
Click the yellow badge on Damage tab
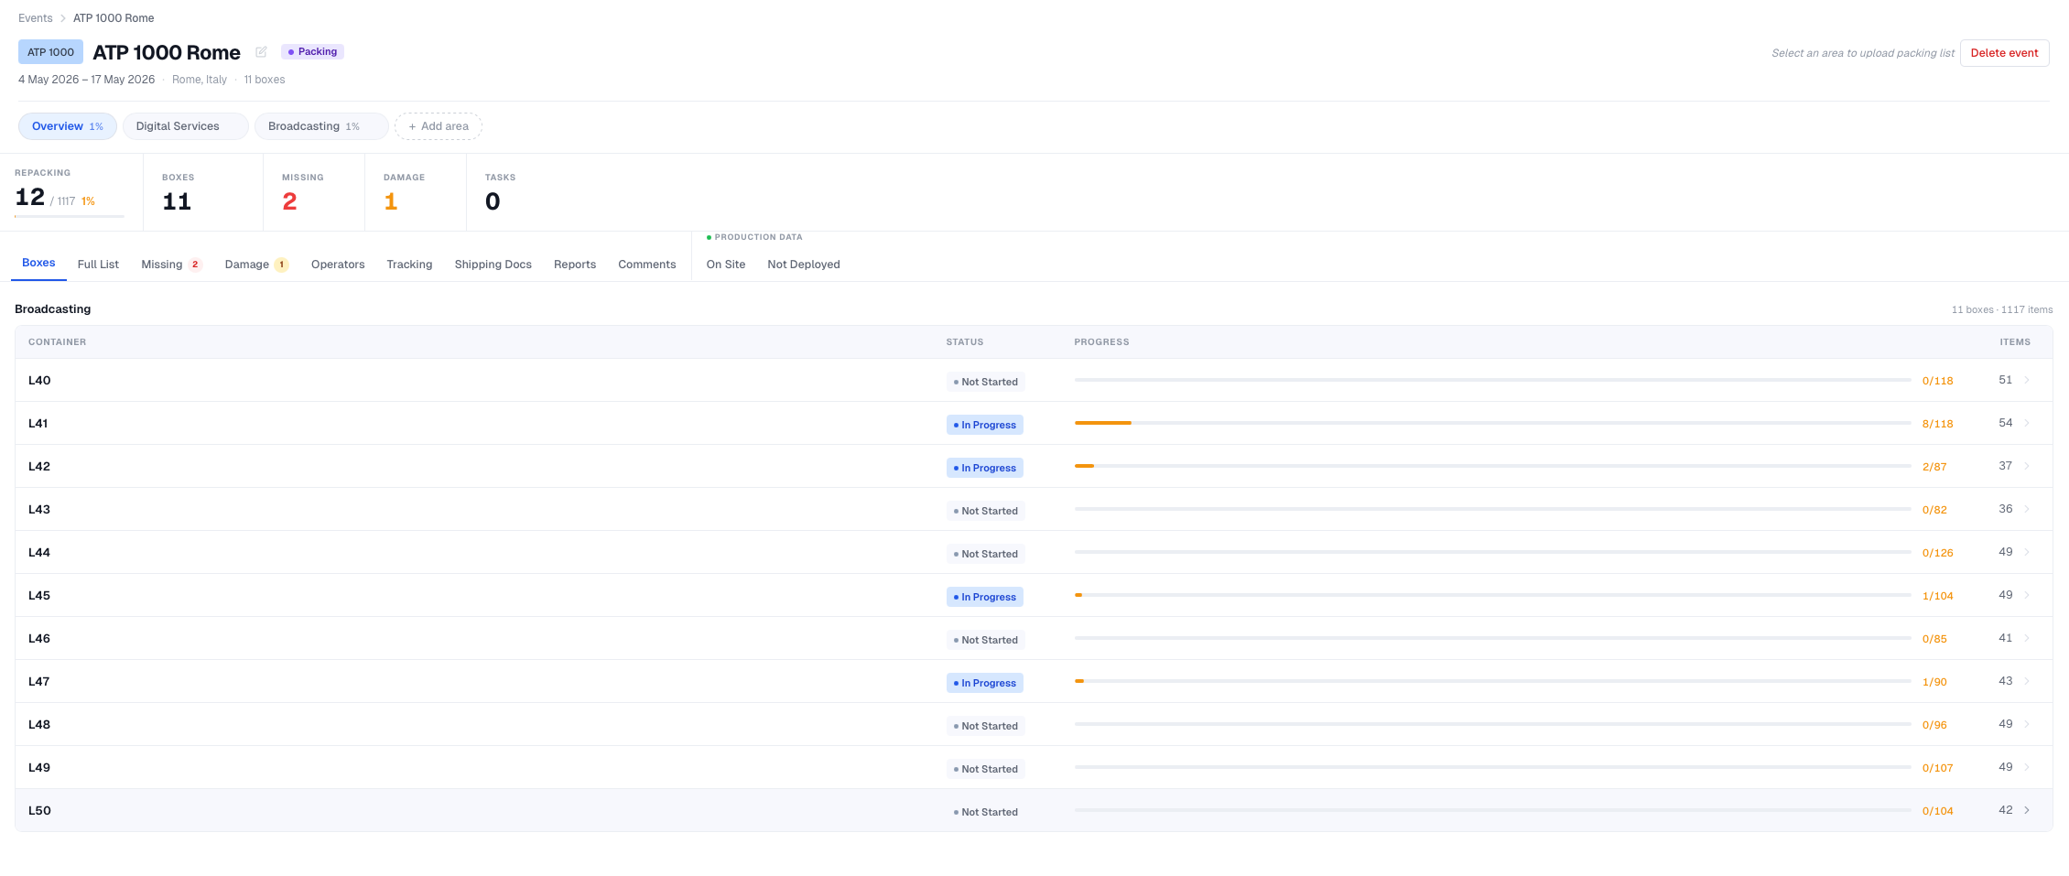click(282, 265)
